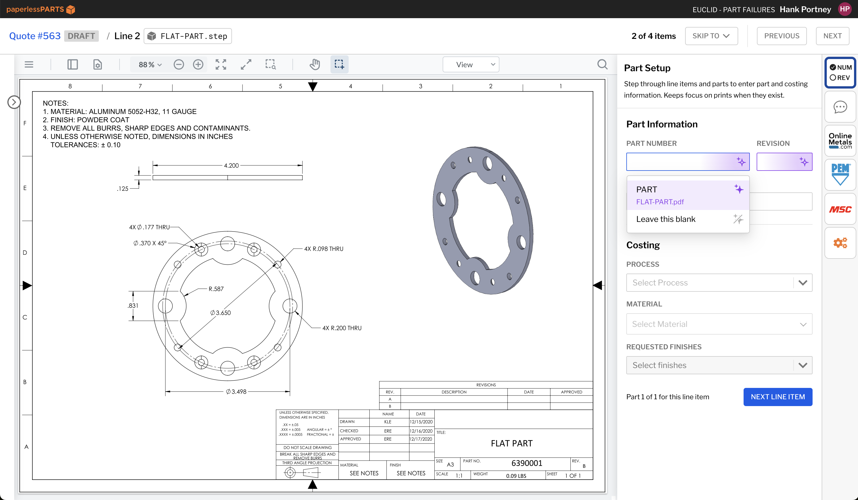Image resolution: width=858 pixels, height=500 pixels.
Task: Click the paperlessPARTS logo
Action: click(x=41, y=9)
